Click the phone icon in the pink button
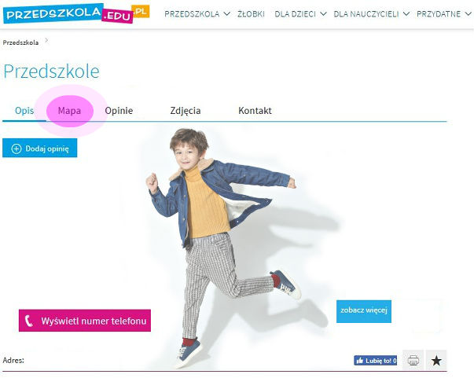Viewport: 474px width, 378px height. [29, 321]
